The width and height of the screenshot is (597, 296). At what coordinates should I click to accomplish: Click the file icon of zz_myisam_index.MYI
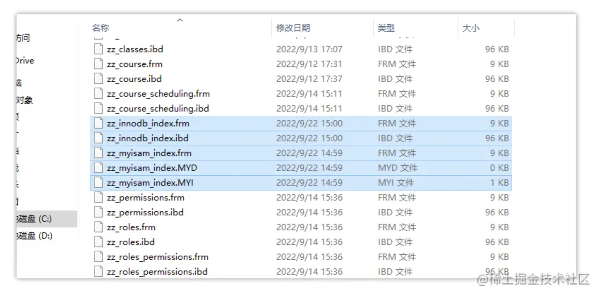[98, 182]
